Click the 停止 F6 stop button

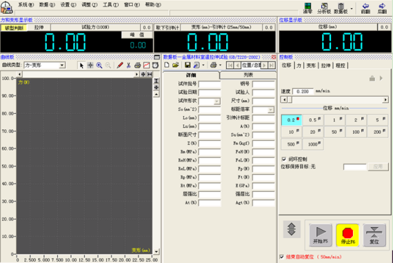coord(347,235)
